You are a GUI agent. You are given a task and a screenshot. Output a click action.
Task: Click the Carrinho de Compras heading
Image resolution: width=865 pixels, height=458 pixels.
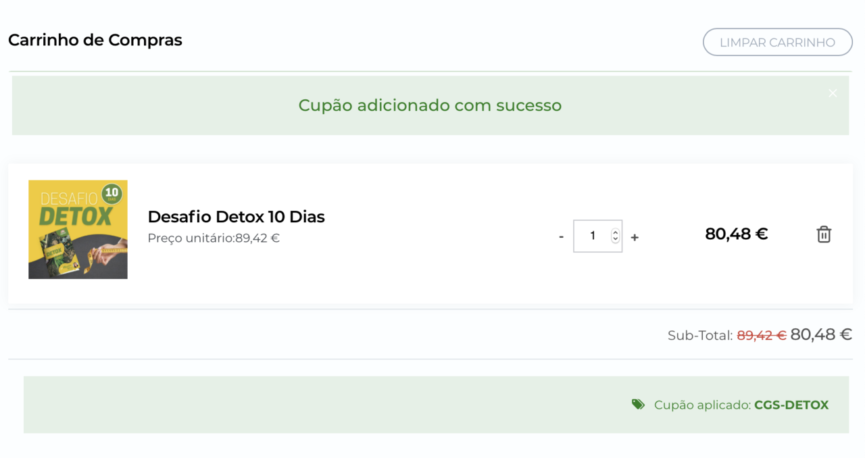point(95,40)
